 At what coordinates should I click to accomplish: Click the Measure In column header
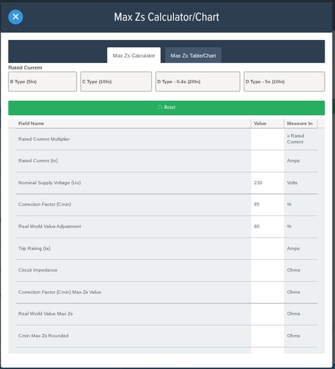click(300, 124)
